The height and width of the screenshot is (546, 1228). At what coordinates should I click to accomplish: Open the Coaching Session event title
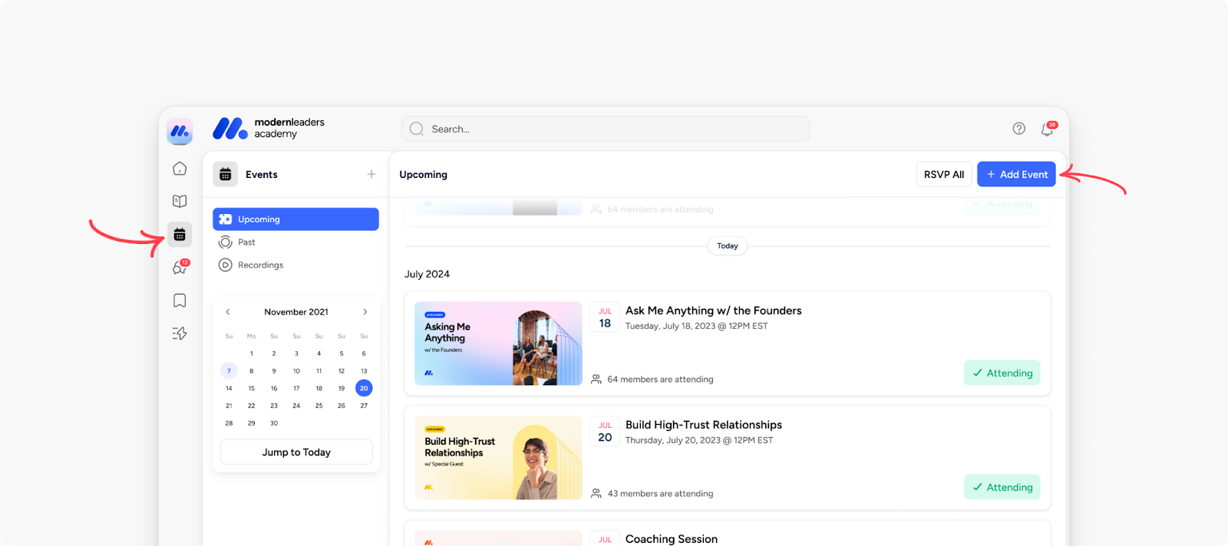672,539
